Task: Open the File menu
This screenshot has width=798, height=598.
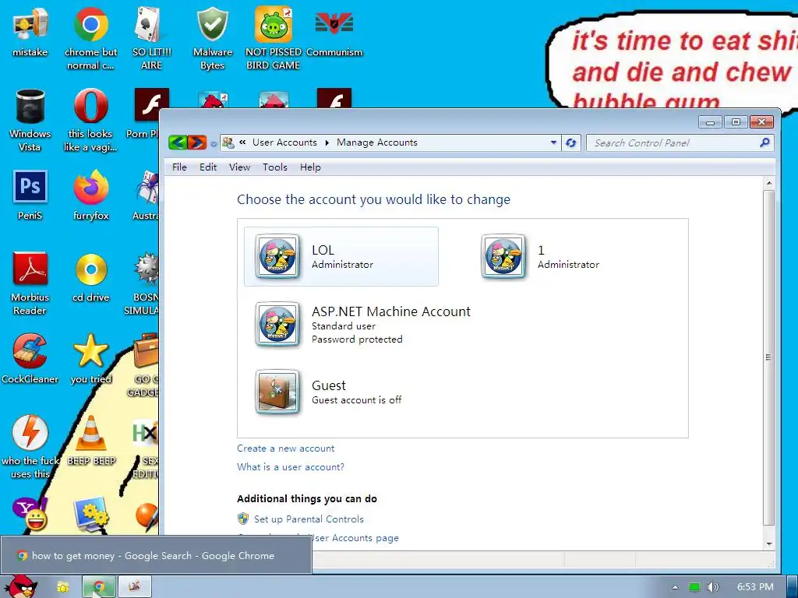Action: pyautogui.click(x=179, y=167)
